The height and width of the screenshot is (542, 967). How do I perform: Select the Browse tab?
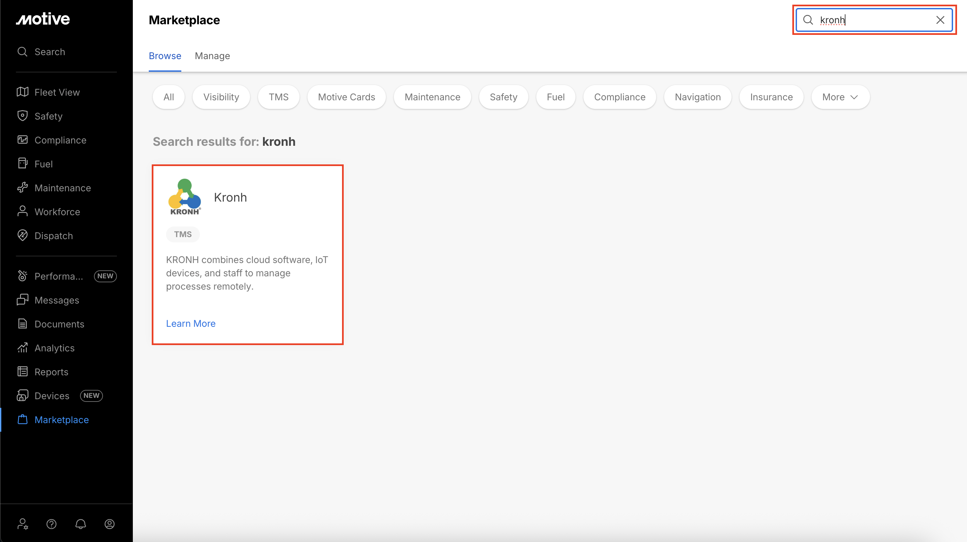coord(165,56)
